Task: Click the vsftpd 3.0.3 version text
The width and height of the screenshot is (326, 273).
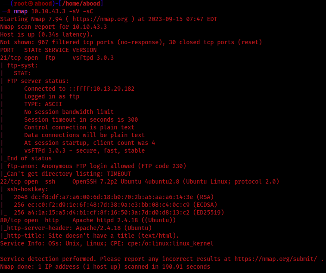Action: pos(93,58)
